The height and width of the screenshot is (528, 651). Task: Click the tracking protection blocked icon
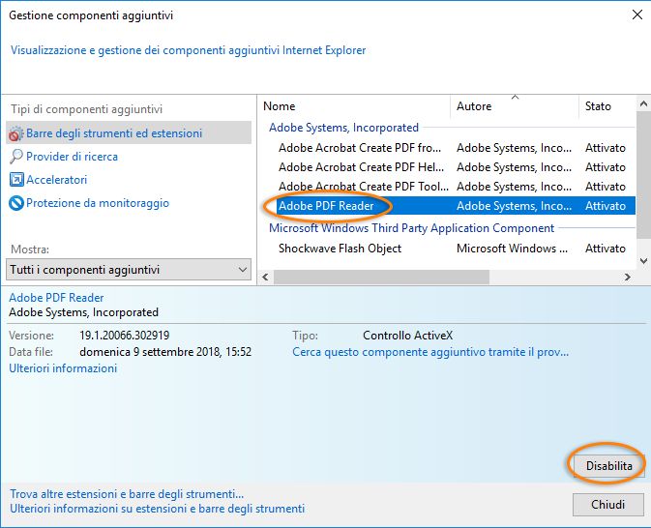16,203
